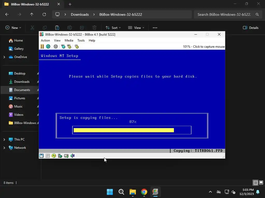The width and height of the screenshot is (265, 198).
Task: Refresh the Explorer folder view
Action: click(x=44, y=14)
